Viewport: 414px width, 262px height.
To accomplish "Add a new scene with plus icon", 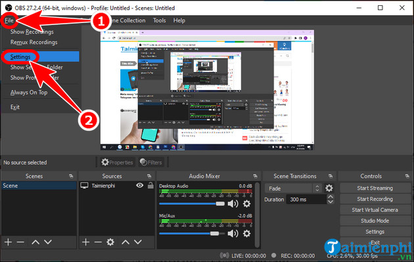I will pyautogui.click(x=8, y=242).
